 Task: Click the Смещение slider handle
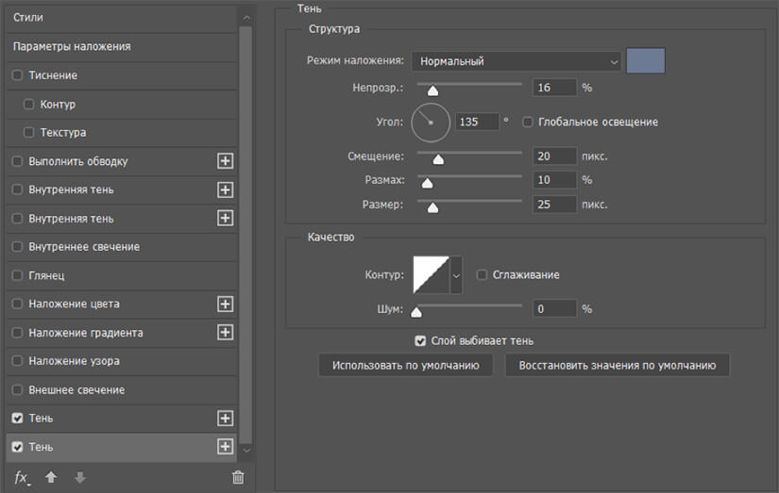click(x=438, y=158)
